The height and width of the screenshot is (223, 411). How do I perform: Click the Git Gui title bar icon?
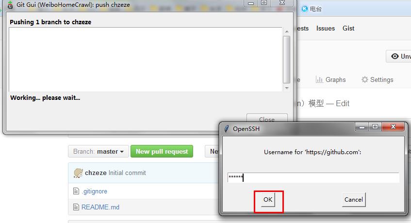[10, 5]
